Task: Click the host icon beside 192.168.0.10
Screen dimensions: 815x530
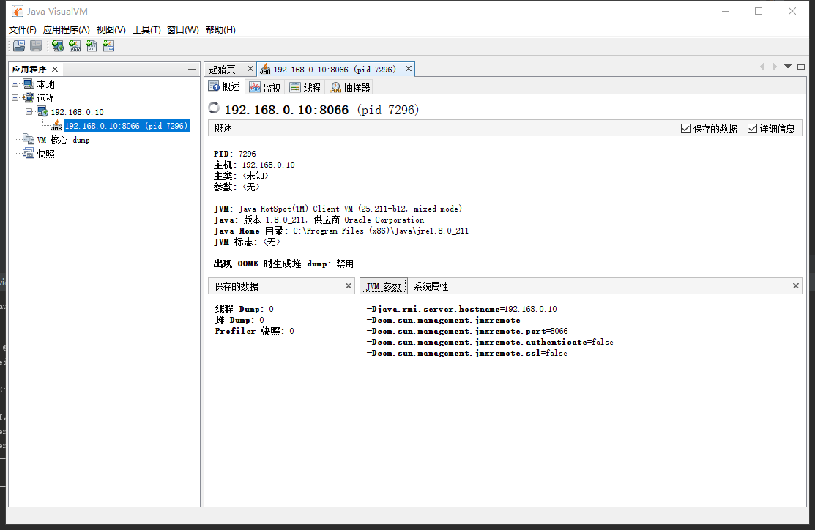Action: 42,111
